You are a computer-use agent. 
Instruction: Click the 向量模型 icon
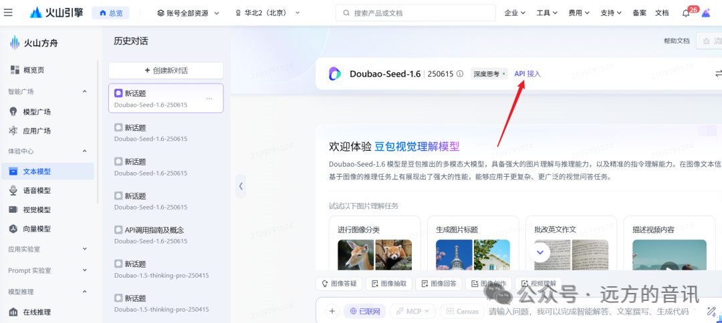point(13,229)
